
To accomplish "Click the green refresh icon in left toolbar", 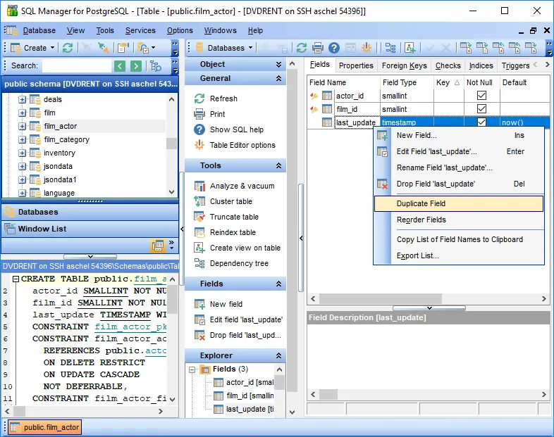I will click(68, 48).
